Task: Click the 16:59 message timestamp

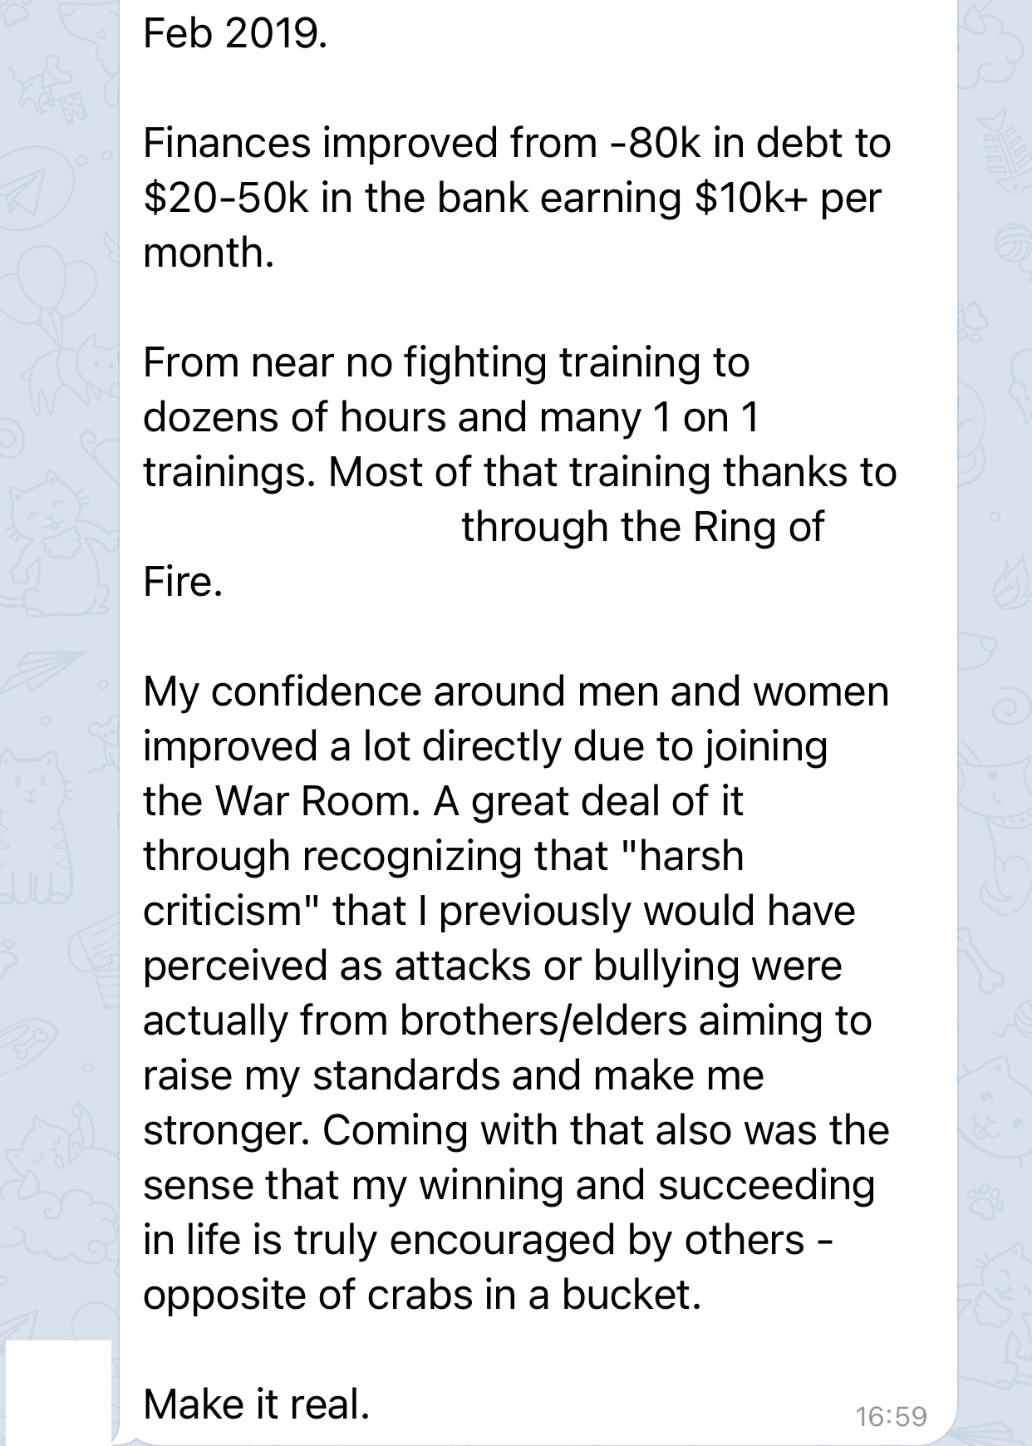Action: 891,1415
